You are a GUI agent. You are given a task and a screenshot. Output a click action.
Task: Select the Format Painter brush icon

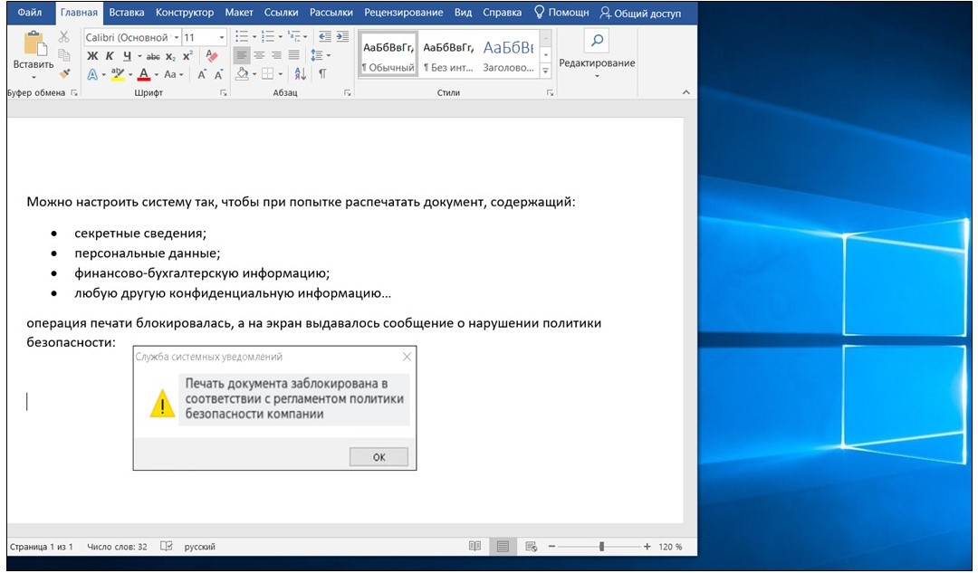63,73
